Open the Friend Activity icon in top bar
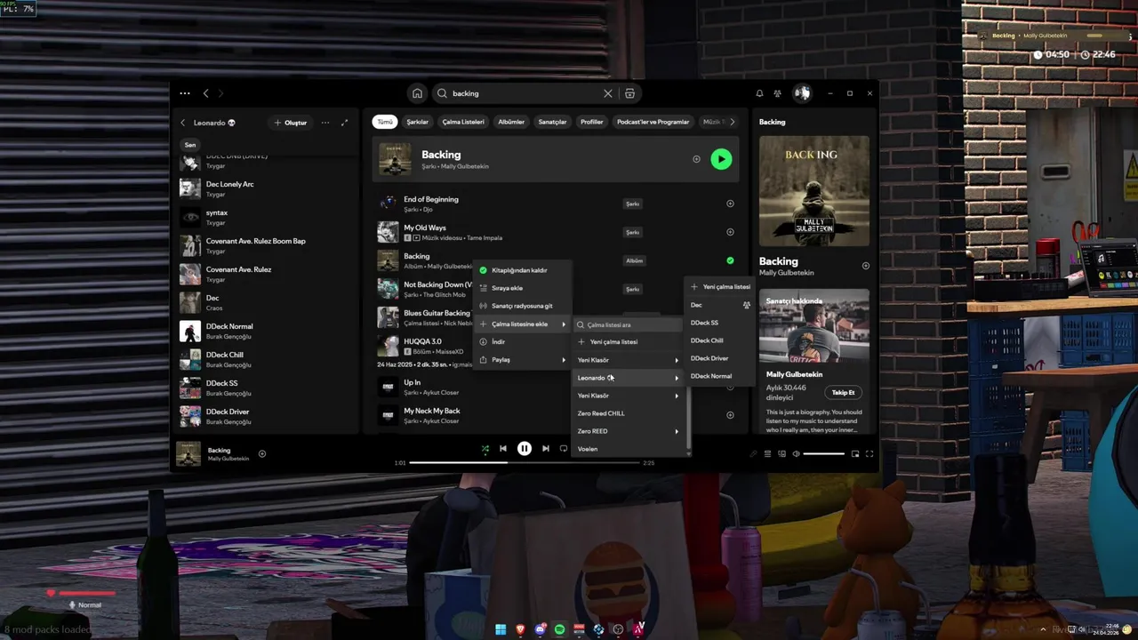 click(x=778, y=93)
